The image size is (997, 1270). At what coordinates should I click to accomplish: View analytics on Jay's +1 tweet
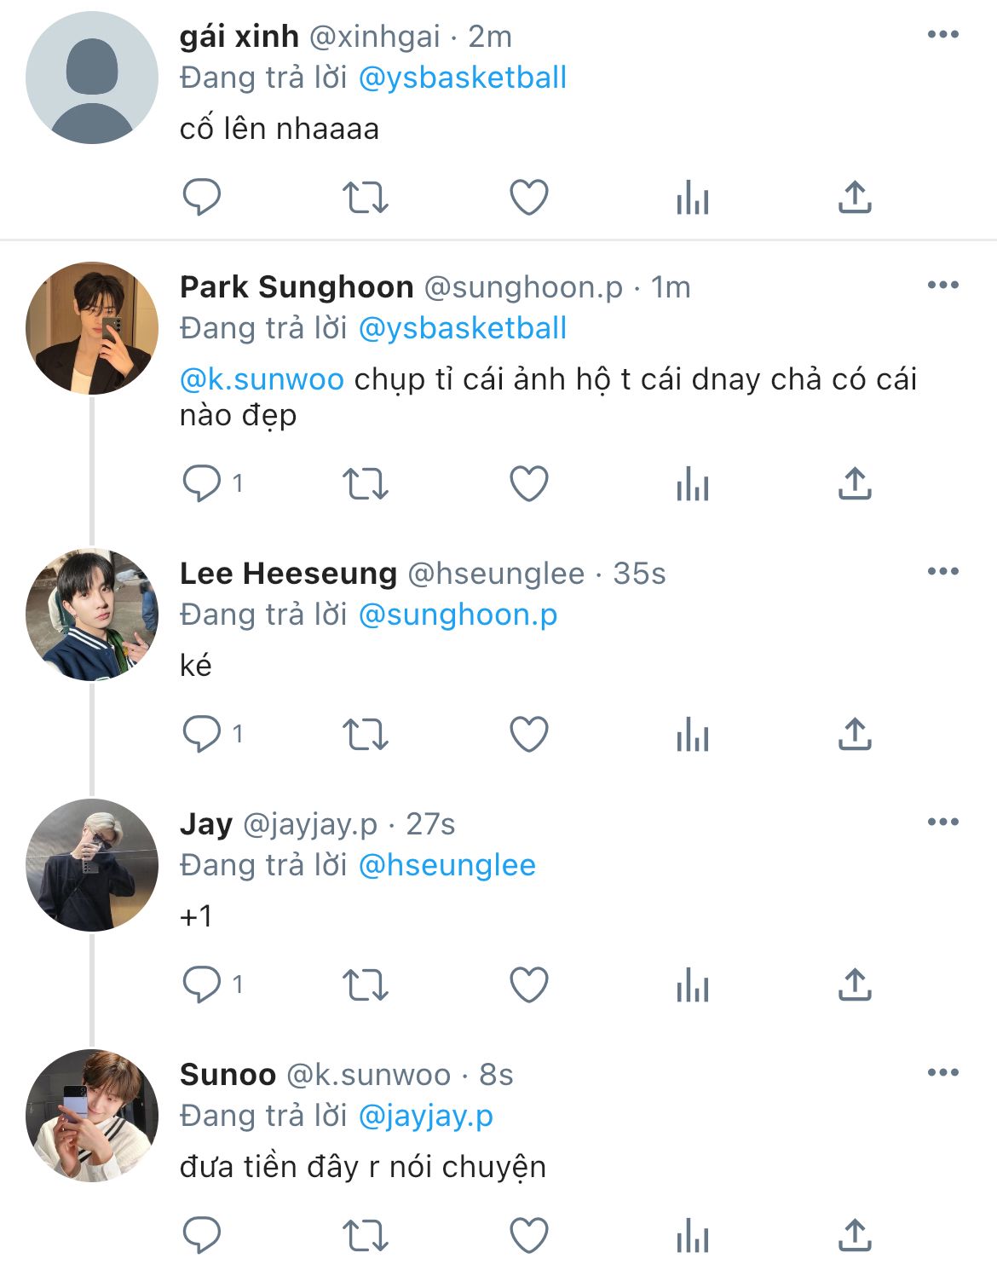click(x=692, y=984)
